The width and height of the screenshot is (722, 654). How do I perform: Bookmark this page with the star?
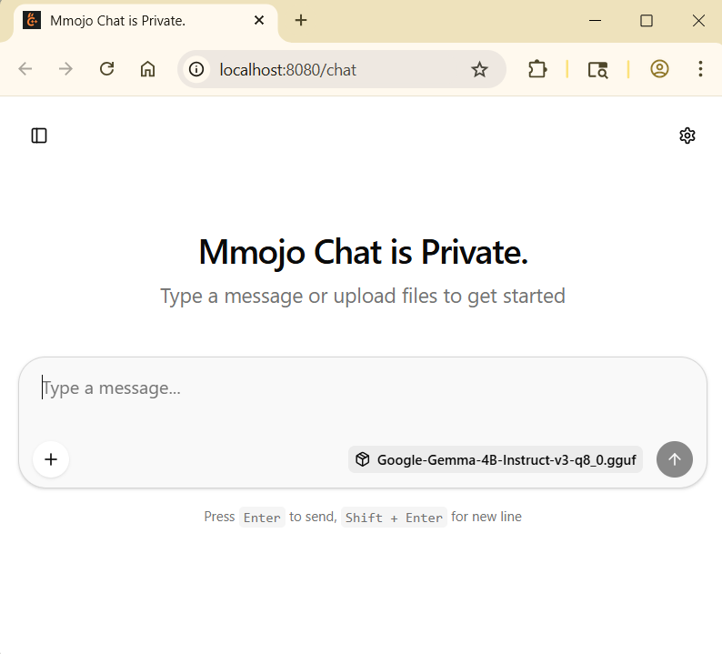479,69
